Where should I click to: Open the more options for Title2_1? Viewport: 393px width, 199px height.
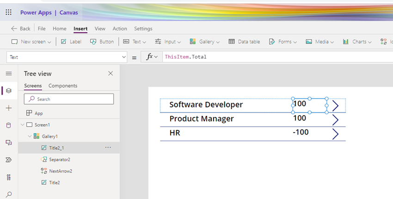pos(108,147)
